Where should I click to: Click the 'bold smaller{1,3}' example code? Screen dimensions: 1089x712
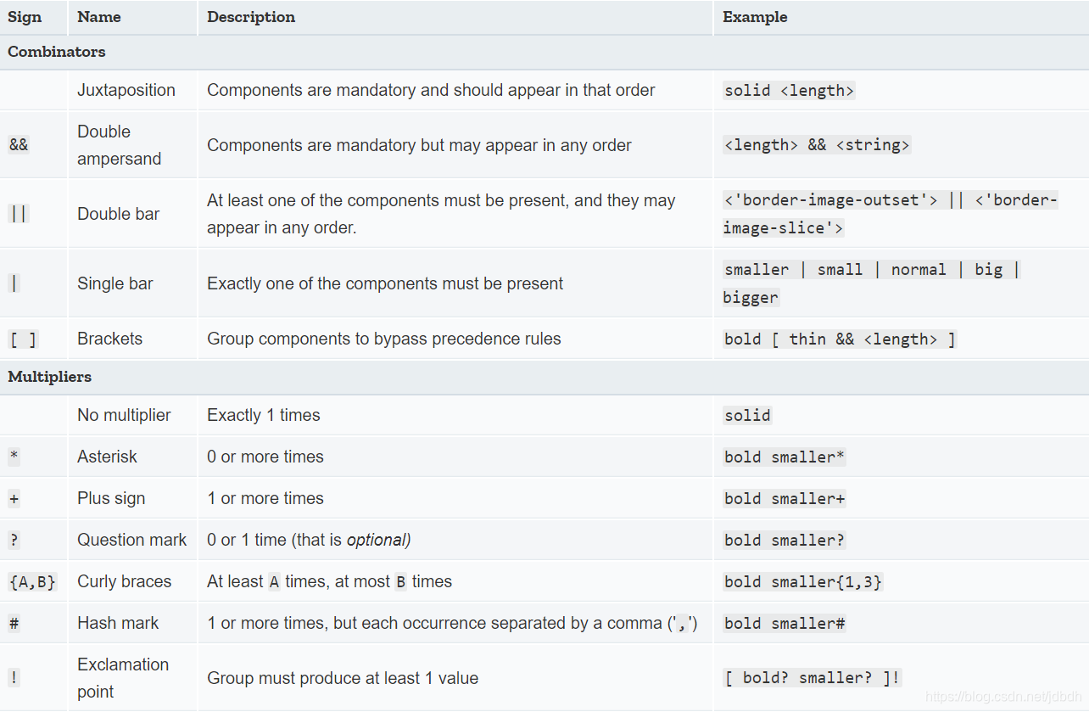coord(802,582)
